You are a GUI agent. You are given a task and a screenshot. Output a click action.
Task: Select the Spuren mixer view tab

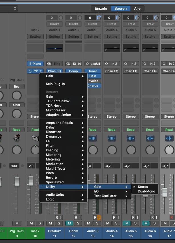pyautogui.click(x=120, y=8)
